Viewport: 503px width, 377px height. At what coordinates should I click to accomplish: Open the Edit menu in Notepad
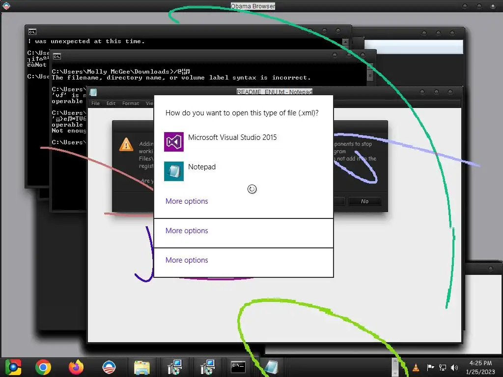pos(111,103)
